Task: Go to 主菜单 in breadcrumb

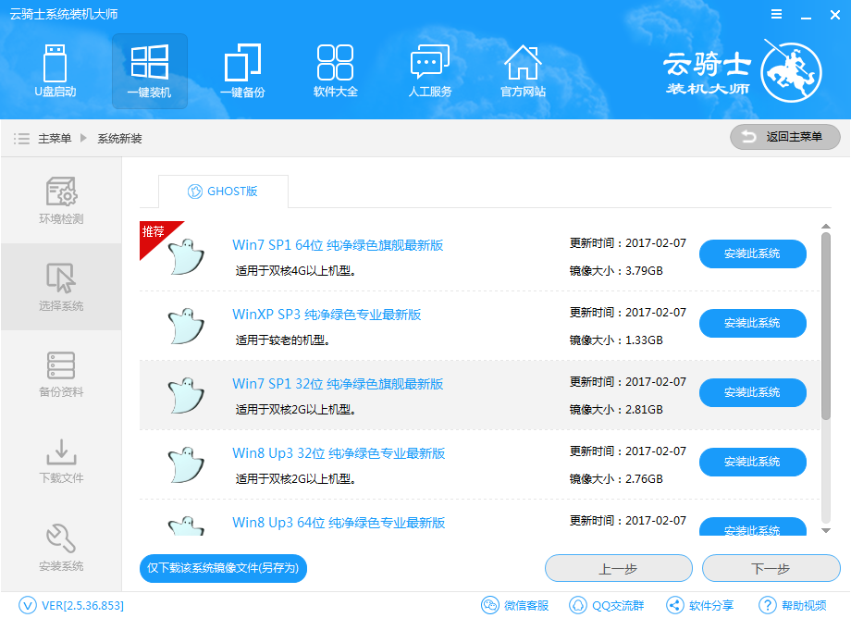Action: [55, 139]
